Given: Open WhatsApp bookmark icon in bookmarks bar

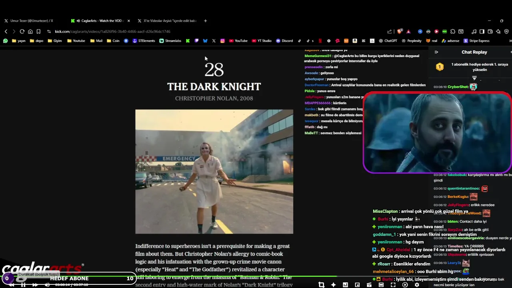Looking at the screenshot, I should tap(5, 41).
